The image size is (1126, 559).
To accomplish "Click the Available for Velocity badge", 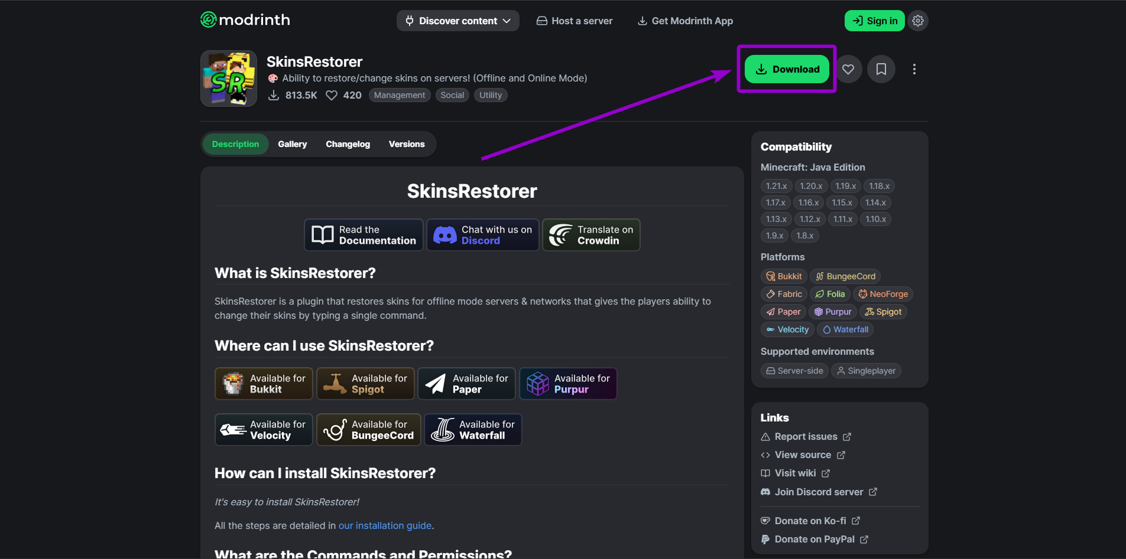I will coord(264,430).
